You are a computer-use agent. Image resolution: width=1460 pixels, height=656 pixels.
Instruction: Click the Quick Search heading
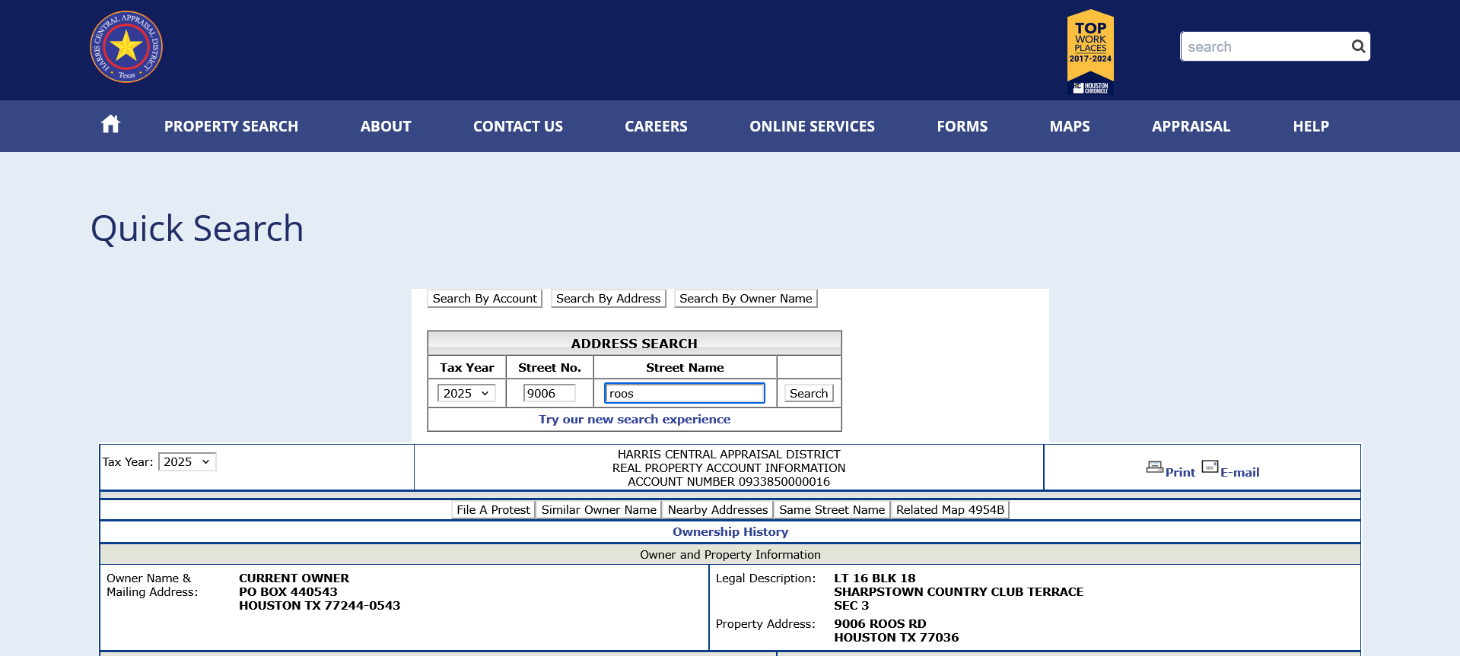197,228
